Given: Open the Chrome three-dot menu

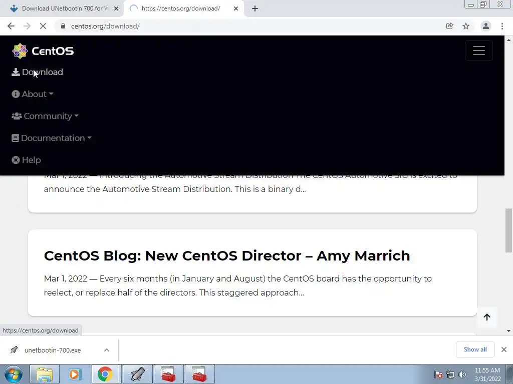Looking at the screenshot, I should tap(502, 26).
